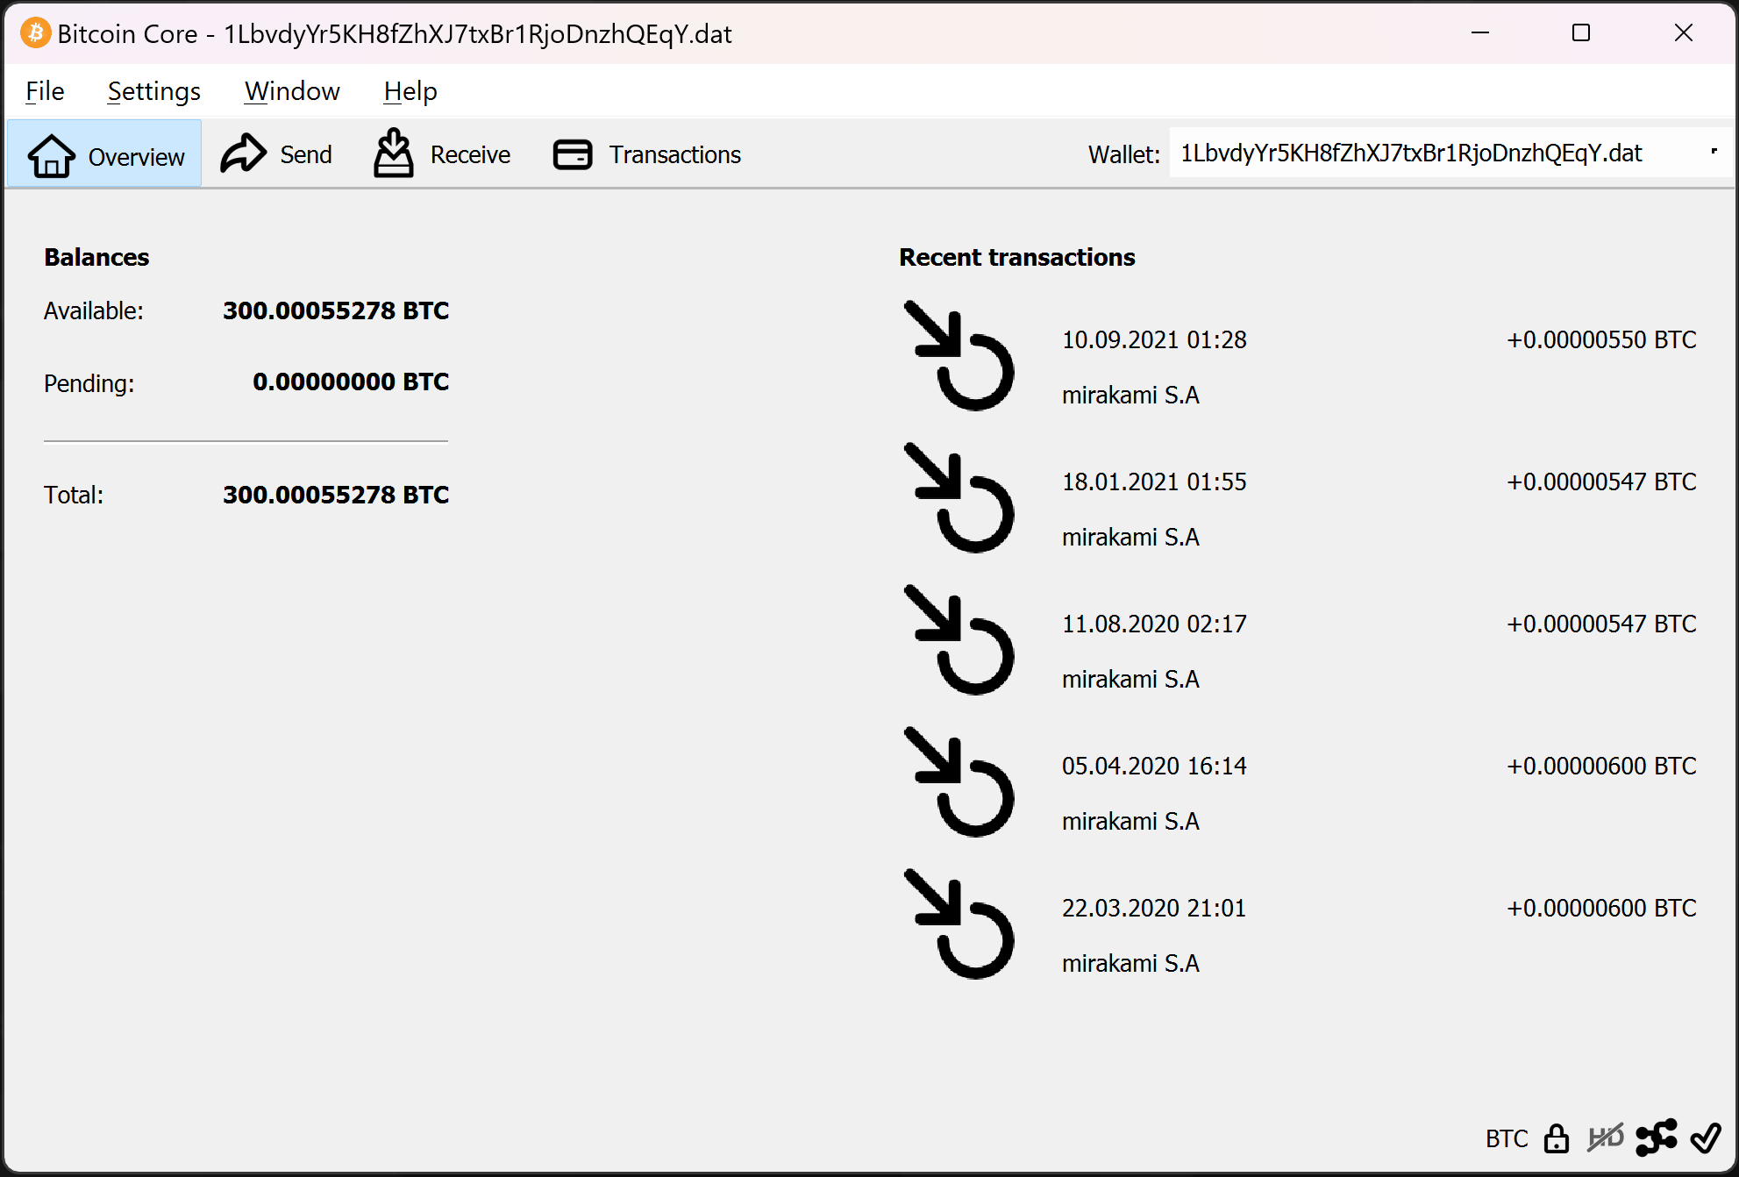Select the Send arrow icon in toolbar
This screenshot has width=1739, height=1177.
coord(243,153)
